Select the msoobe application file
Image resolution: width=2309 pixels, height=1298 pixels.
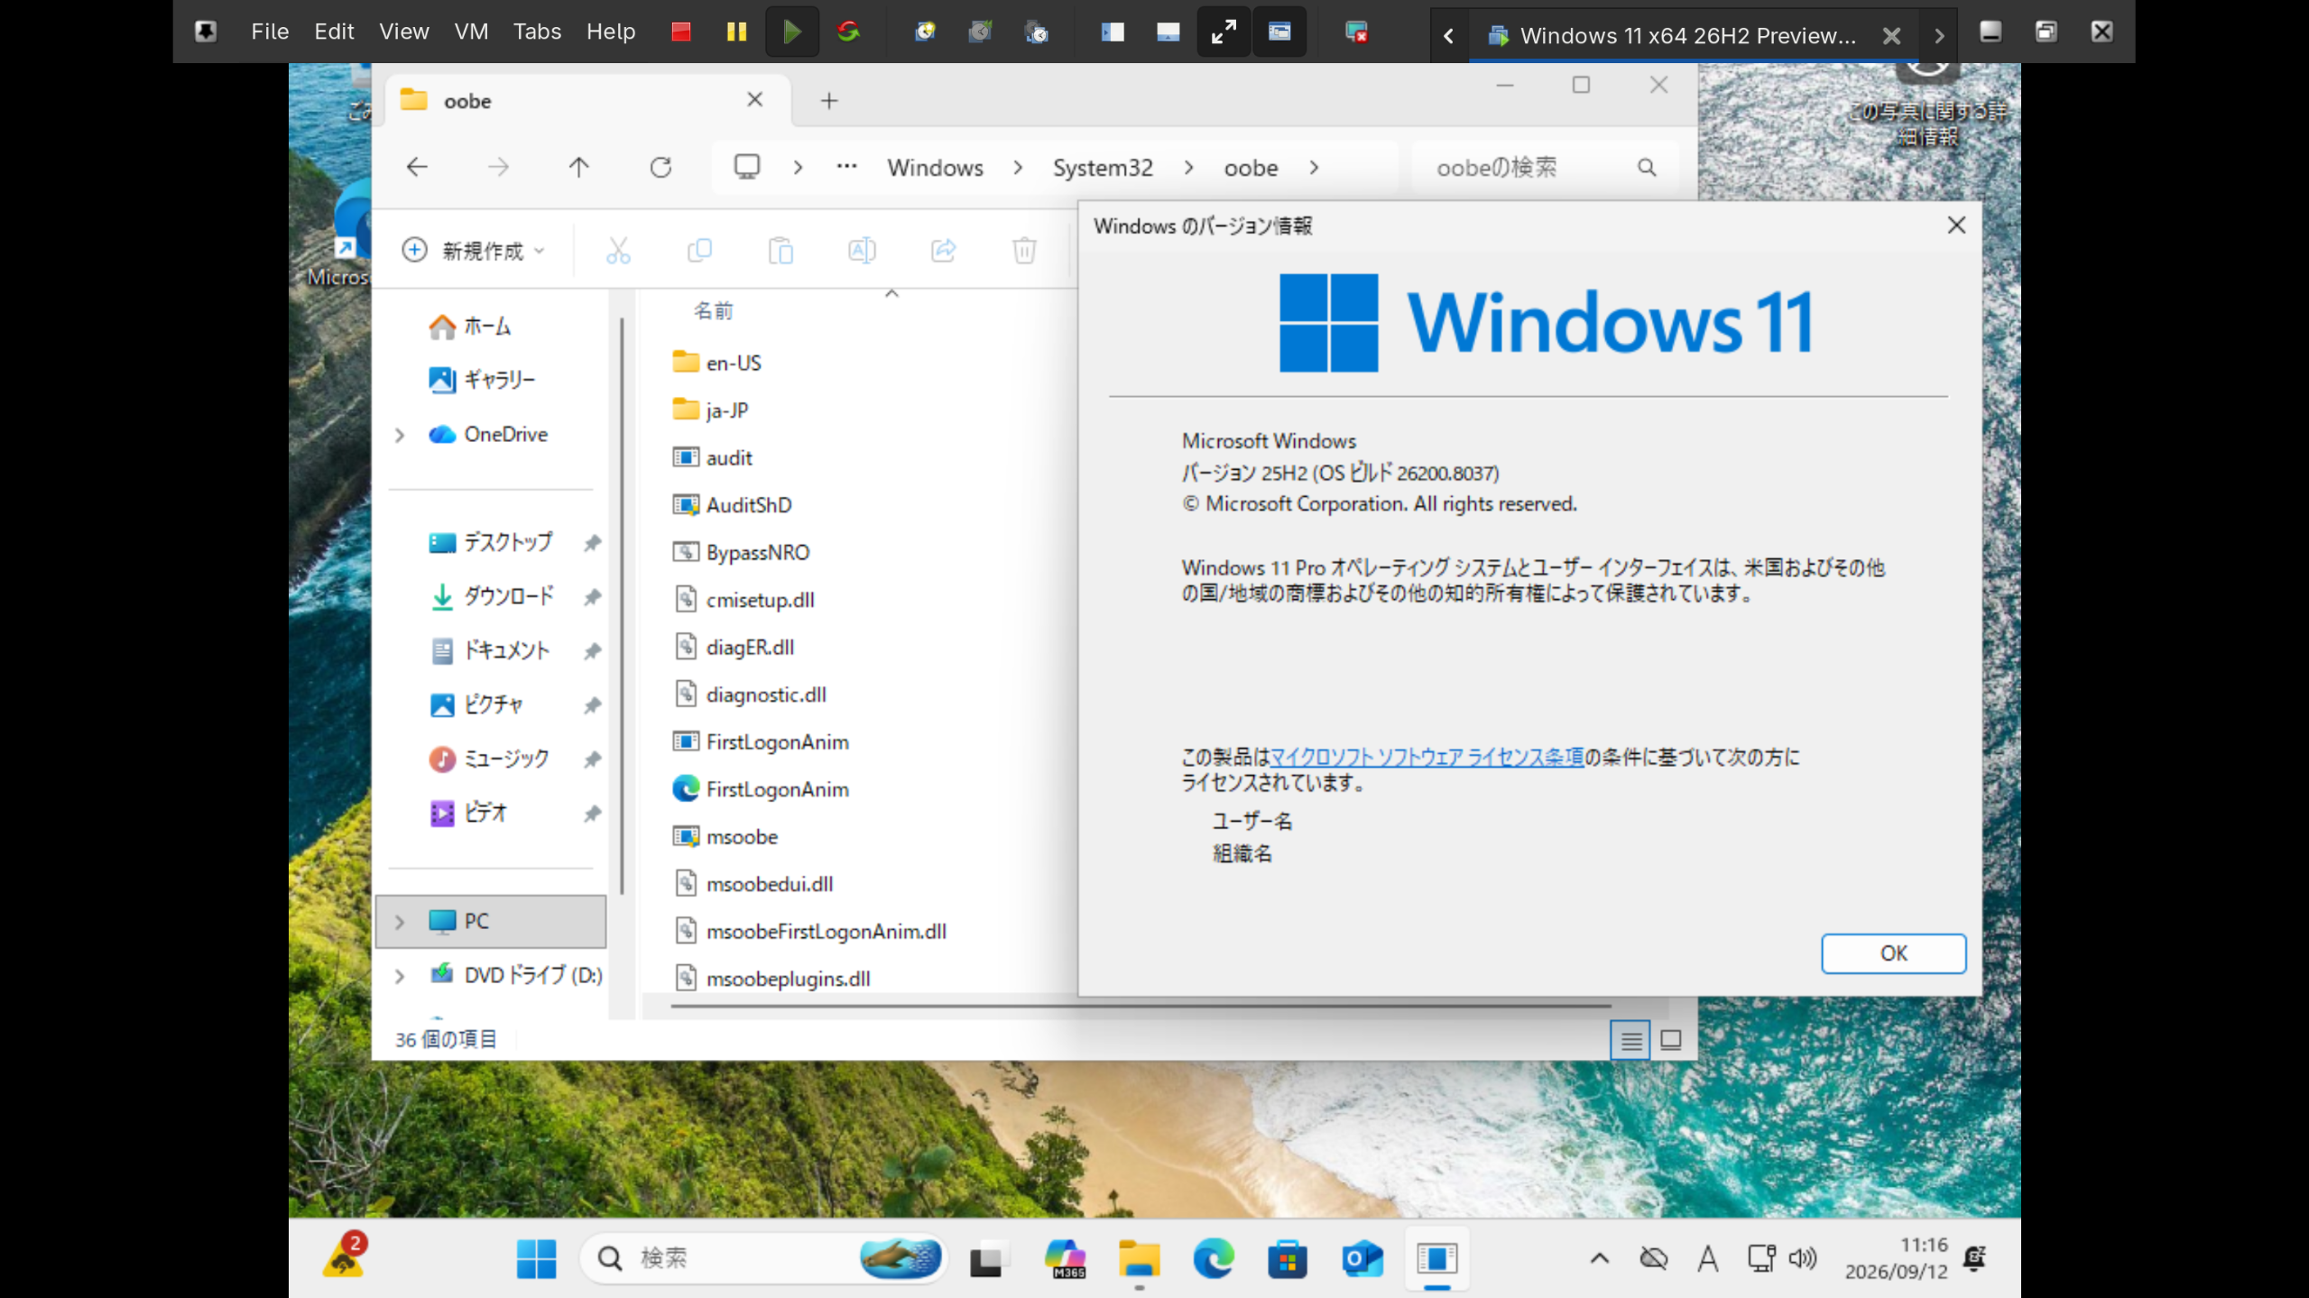725,837
